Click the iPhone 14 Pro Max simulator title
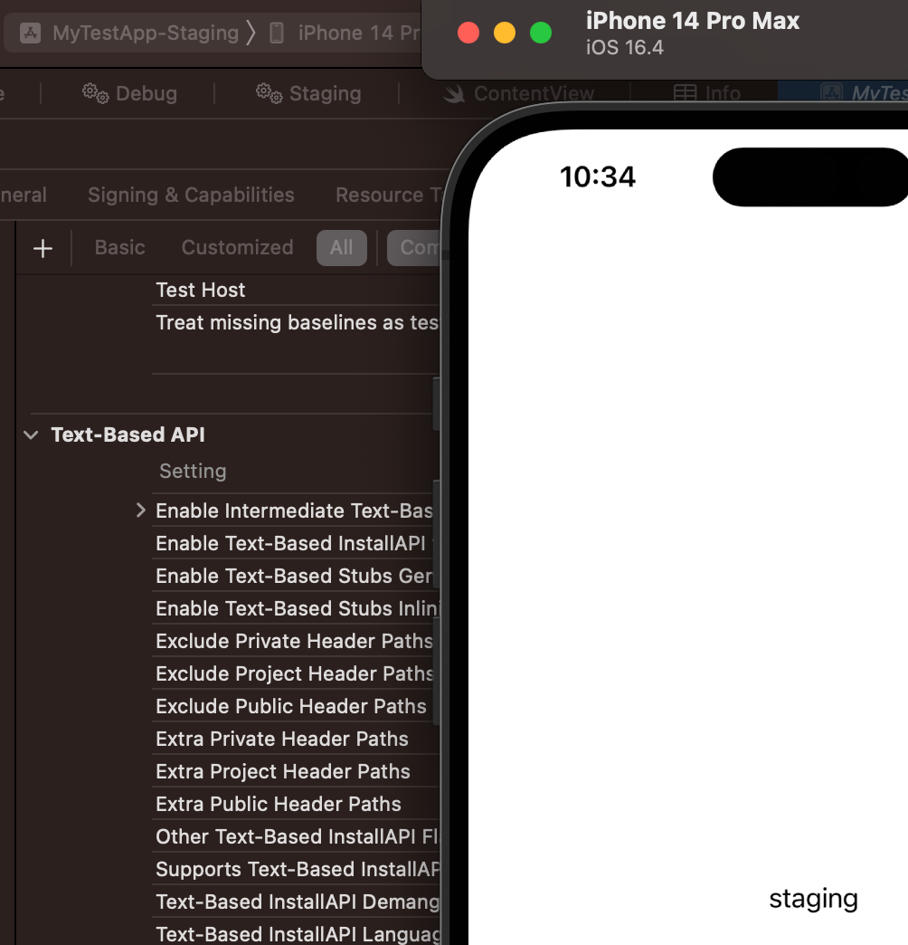Screen dimensions: 908x945 [693, 21]
